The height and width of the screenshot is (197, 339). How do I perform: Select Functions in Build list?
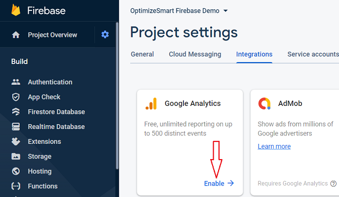pyautogui.click(x=42, y=186)
